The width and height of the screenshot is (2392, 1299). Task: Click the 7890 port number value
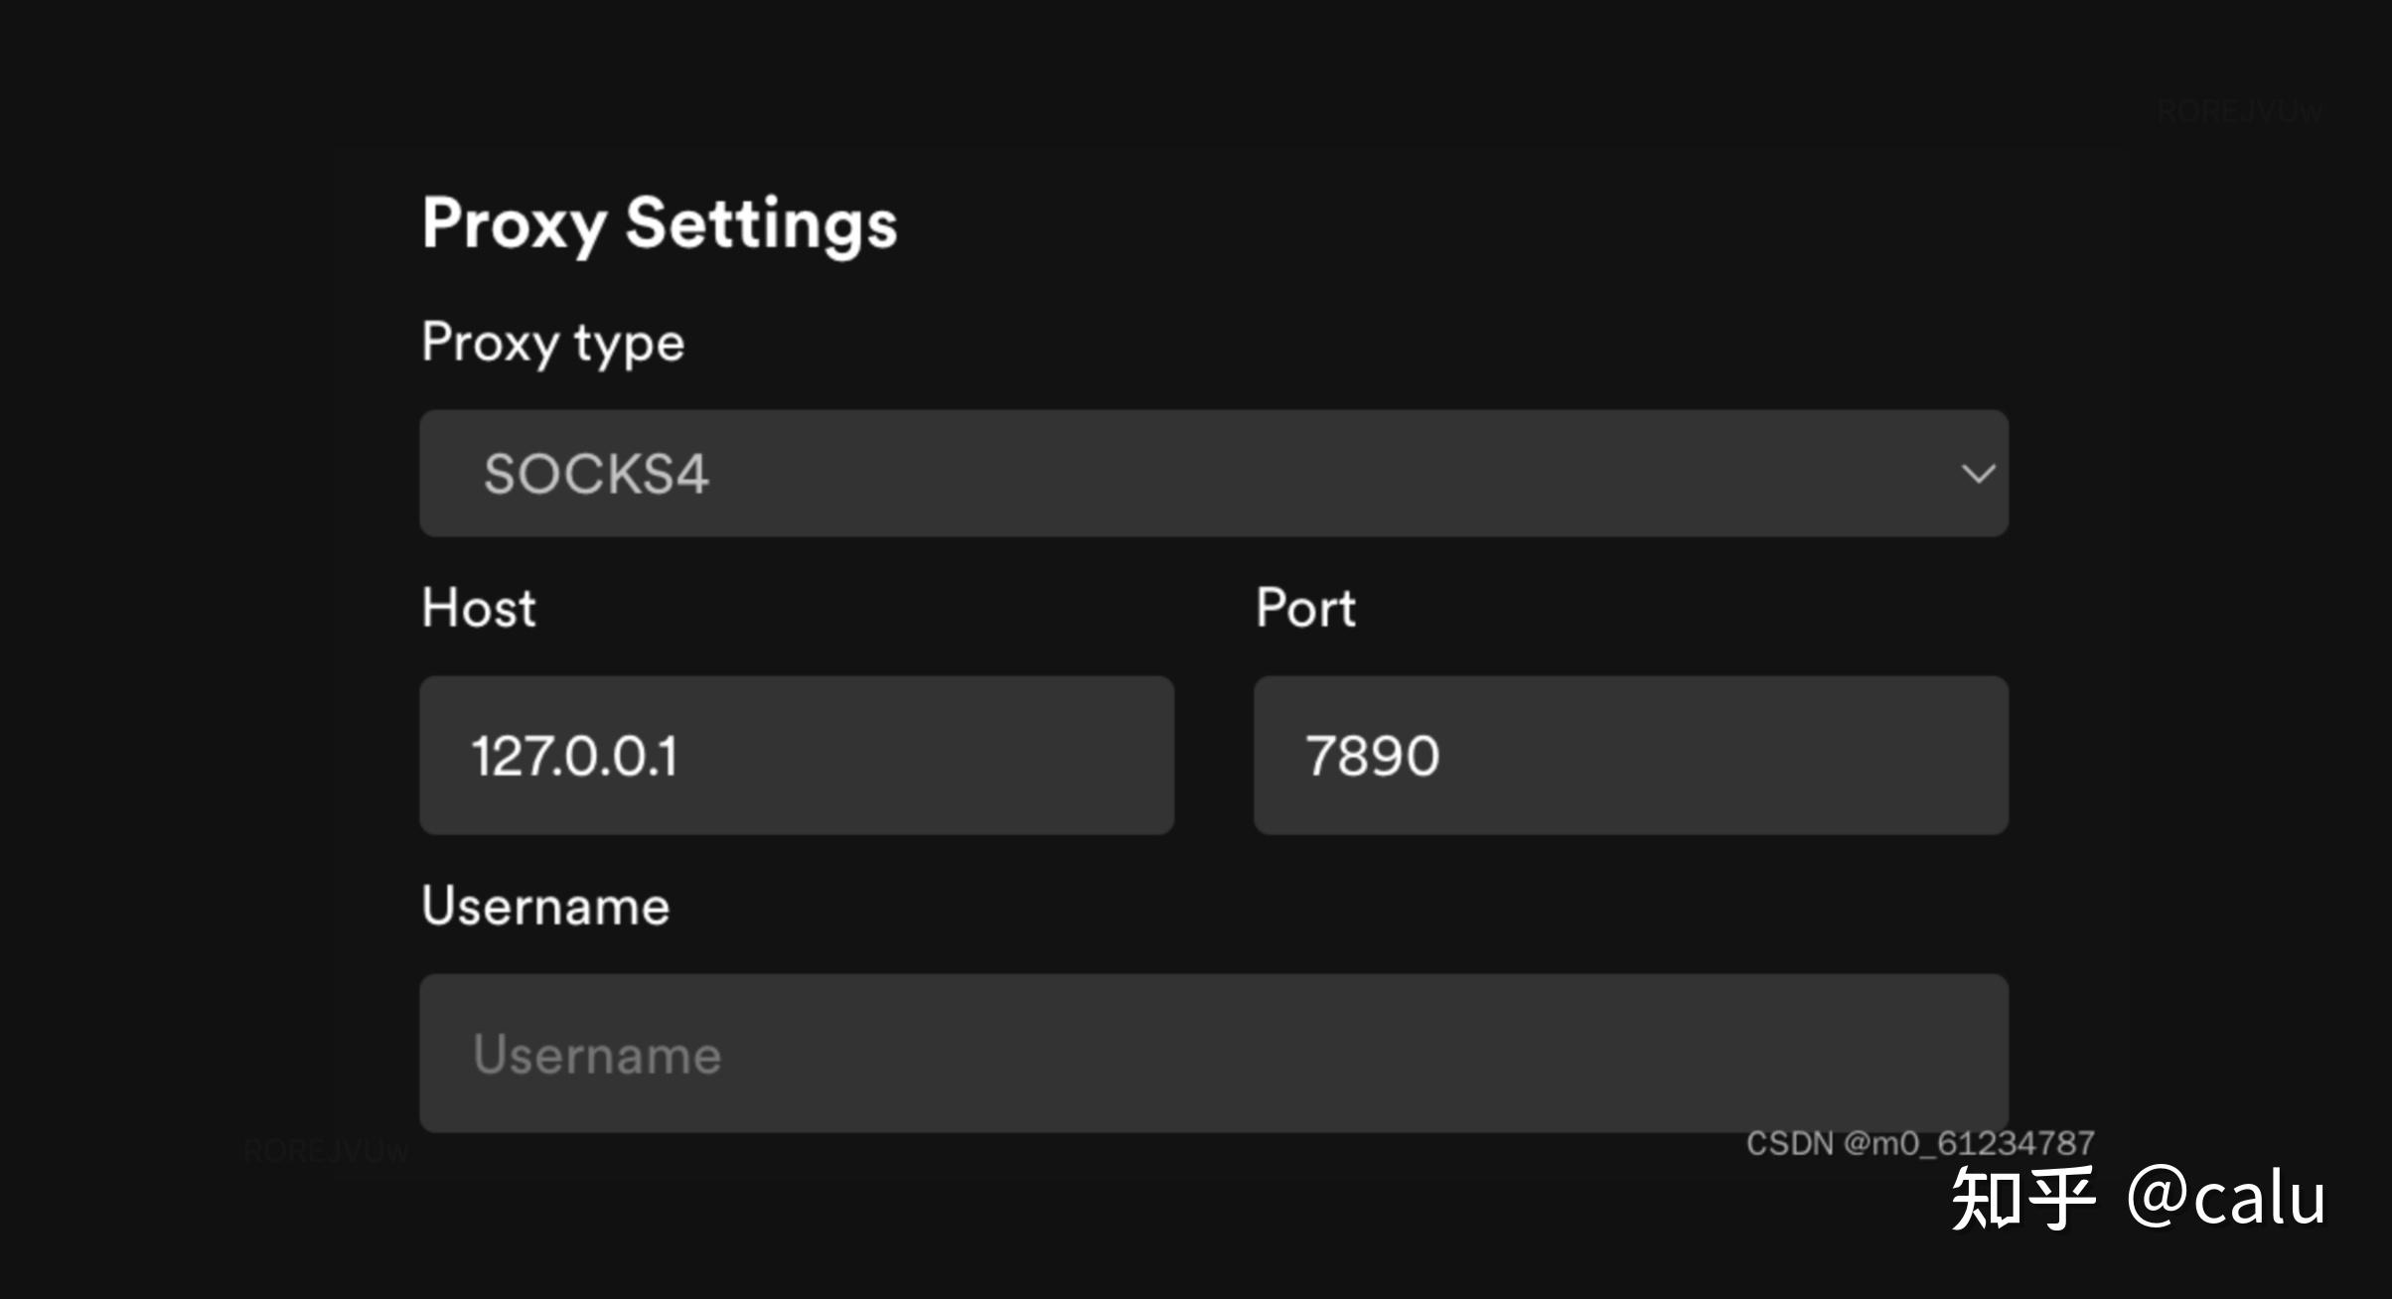coord(1372,757)
